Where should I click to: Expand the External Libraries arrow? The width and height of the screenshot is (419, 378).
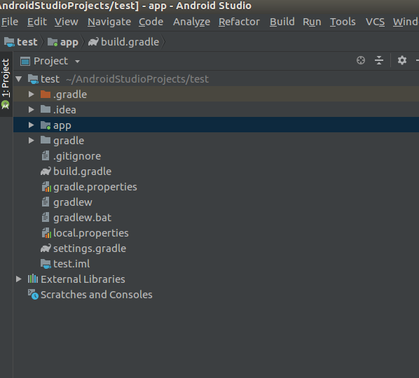coord(19,279)
